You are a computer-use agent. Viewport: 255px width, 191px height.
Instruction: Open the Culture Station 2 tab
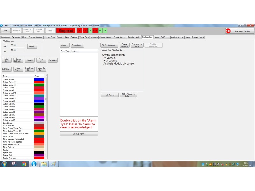[x=120, y=37]
